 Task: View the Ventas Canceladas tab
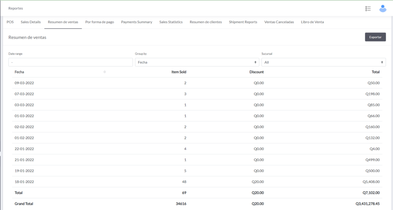[279, 22]
